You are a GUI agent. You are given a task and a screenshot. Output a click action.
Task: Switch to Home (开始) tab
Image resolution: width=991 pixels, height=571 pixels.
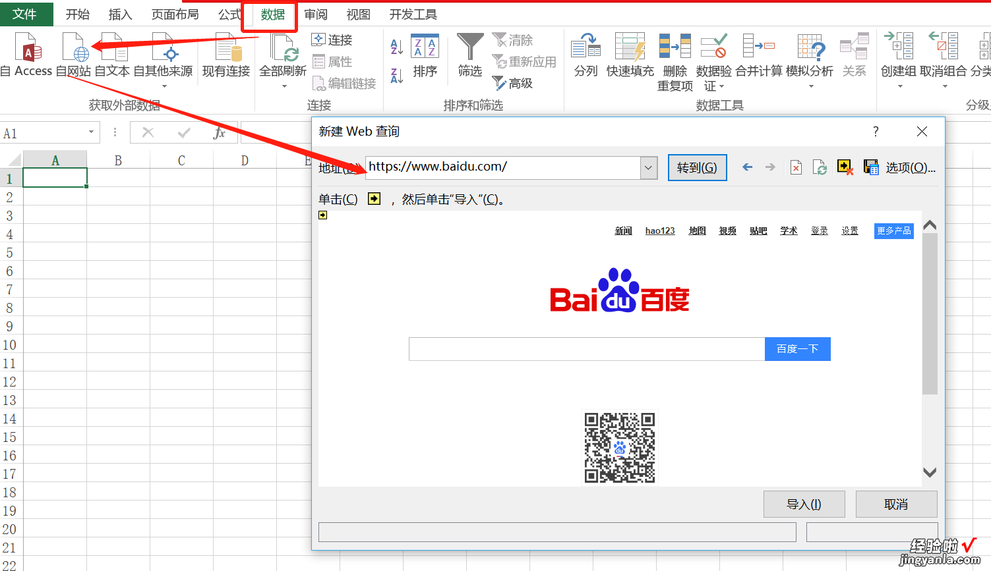click(78, 14)
